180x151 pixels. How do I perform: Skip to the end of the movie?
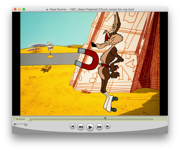tap(107, 126)
